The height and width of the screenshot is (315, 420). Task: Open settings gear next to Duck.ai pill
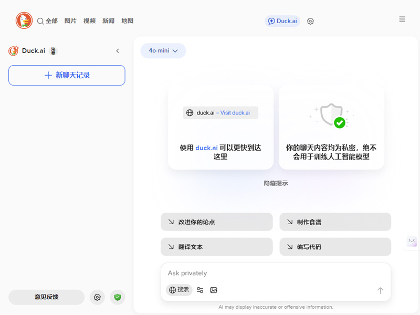[x=310, y=22]
